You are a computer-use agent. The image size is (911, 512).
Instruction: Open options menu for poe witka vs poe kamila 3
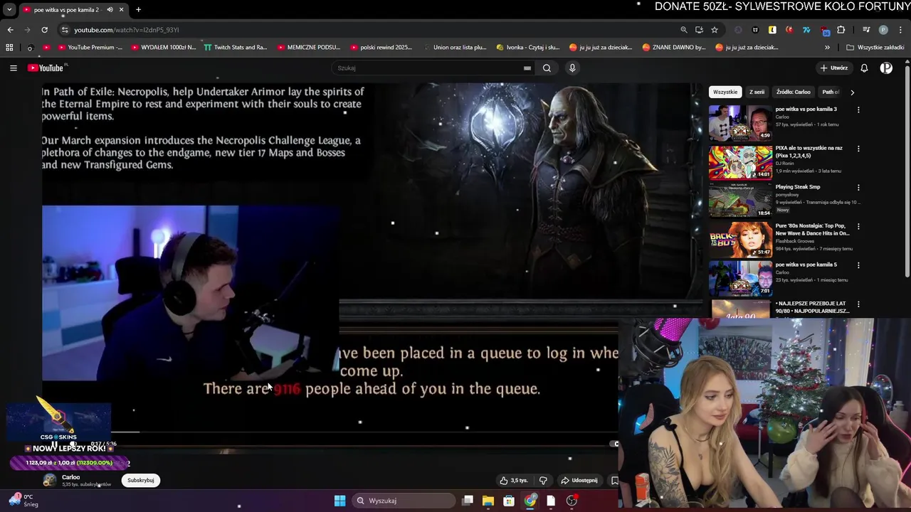tap(858, 110)
